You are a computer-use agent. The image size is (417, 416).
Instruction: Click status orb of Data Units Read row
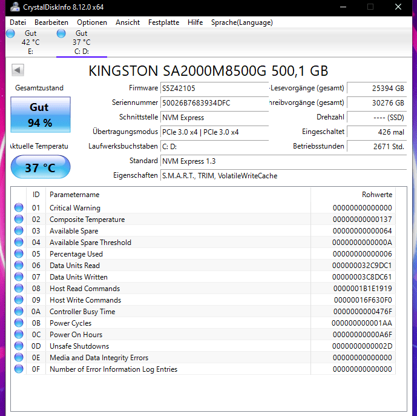click(19, 265)
